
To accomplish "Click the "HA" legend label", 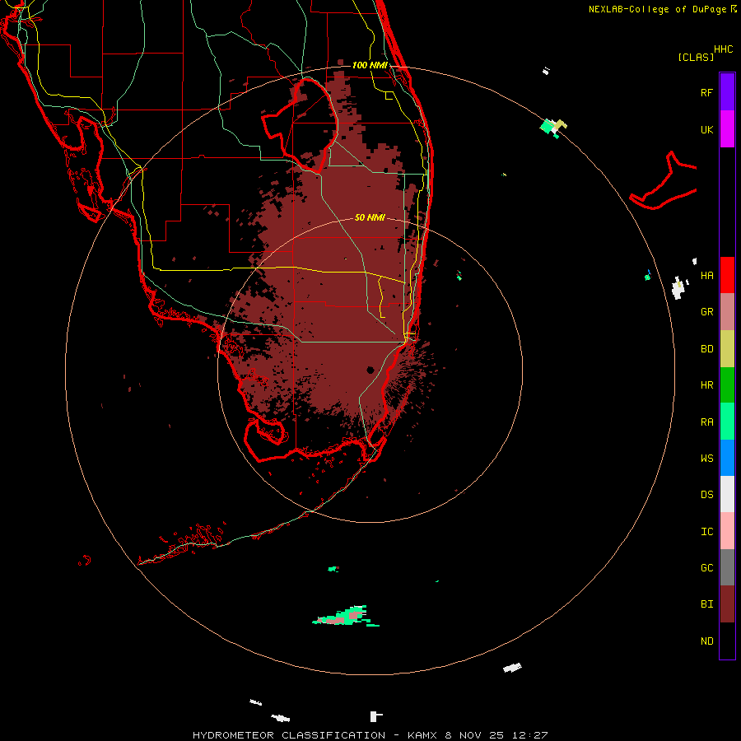I will [706, 275].
